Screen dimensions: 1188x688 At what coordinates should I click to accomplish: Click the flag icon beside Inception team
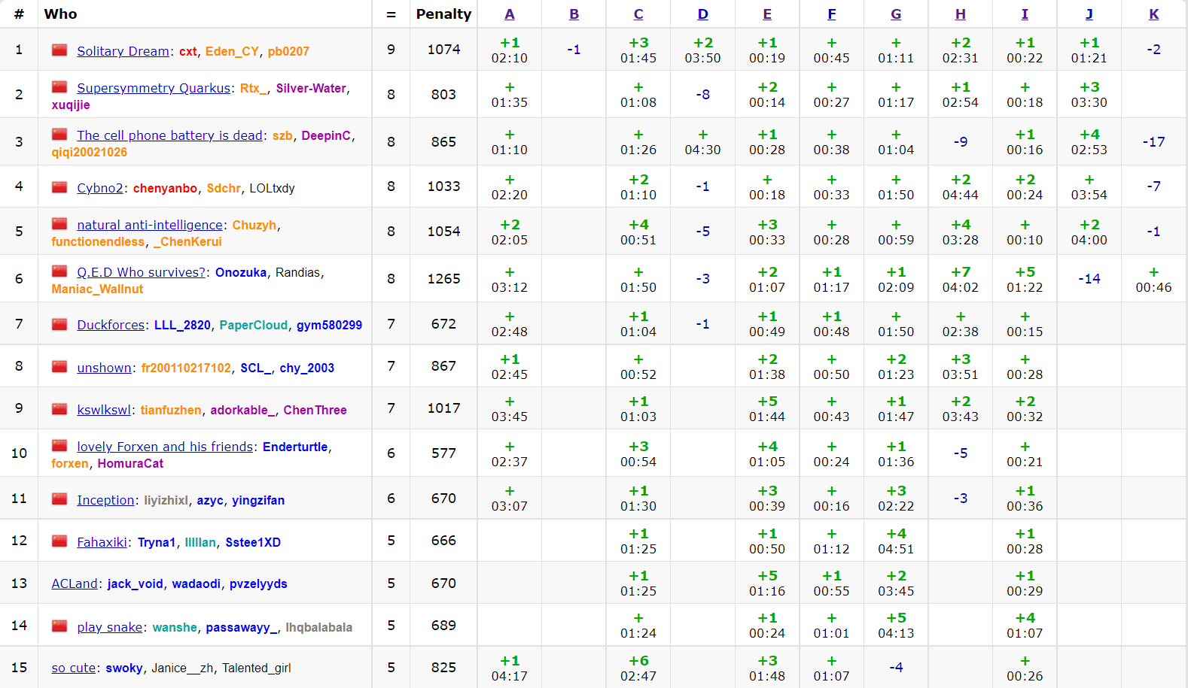(x=59, y=499)
